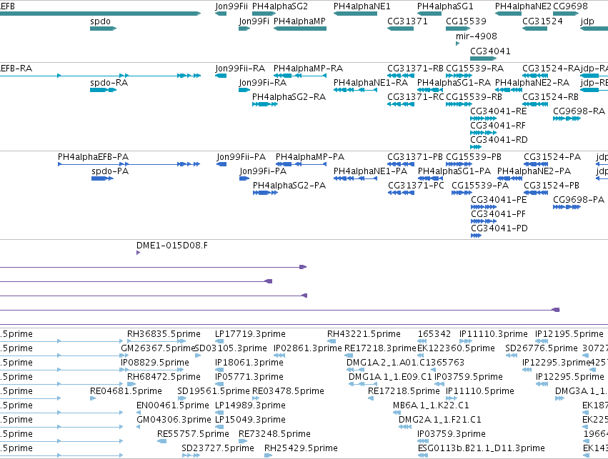Open protein CG34041-PE

coord(484,207)
